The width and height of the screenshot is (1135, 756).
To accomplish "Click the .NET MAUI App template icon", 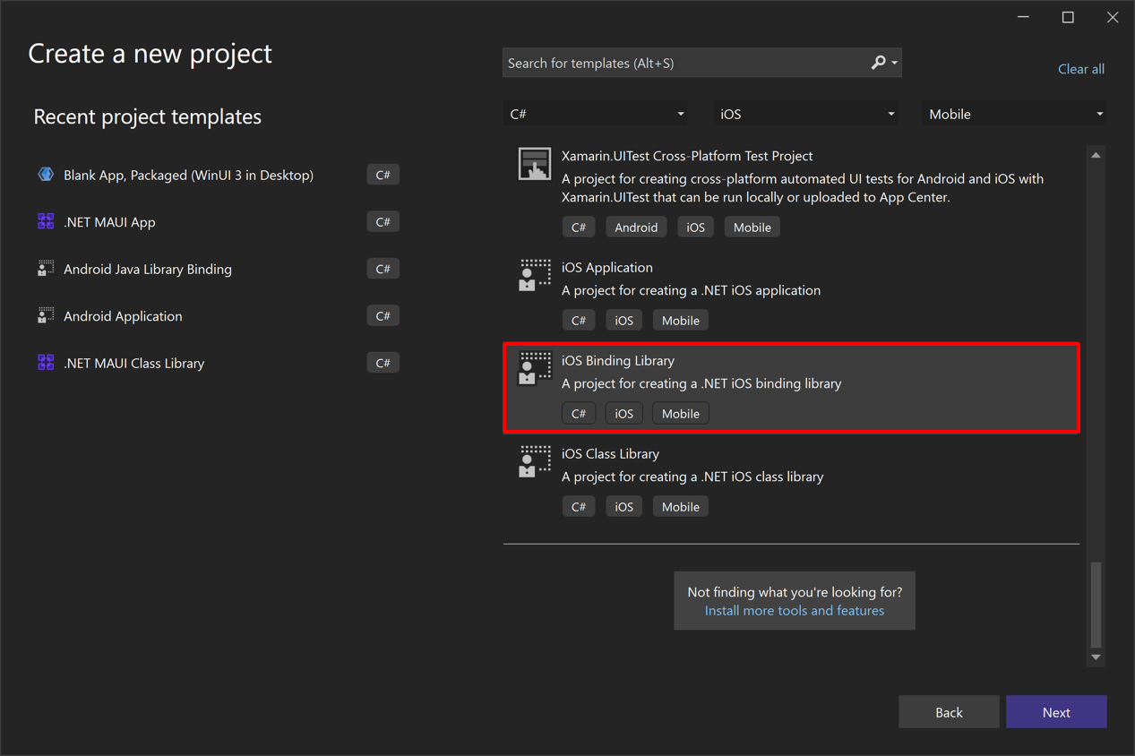I will pos(46,222).
